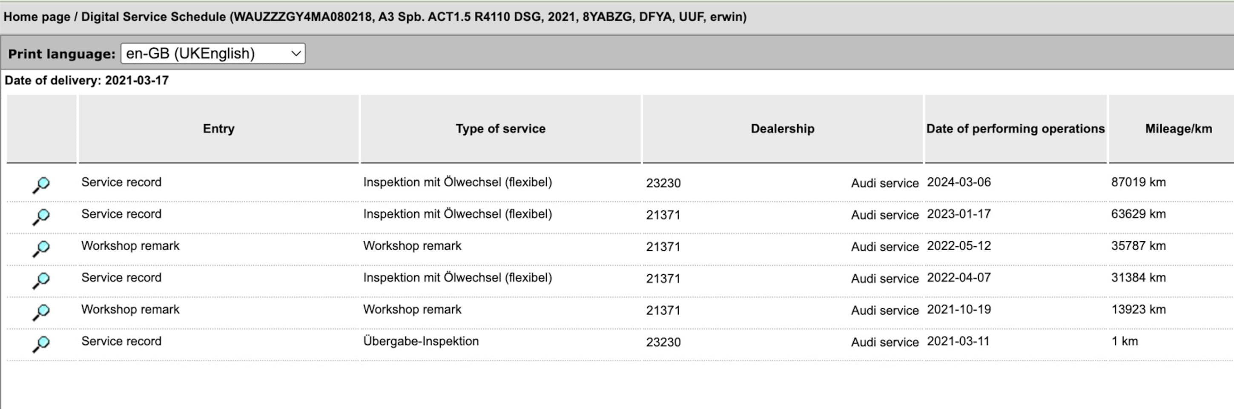Select the Entry column header
This screenshot has height=409, width=1234.
[218, 129]
